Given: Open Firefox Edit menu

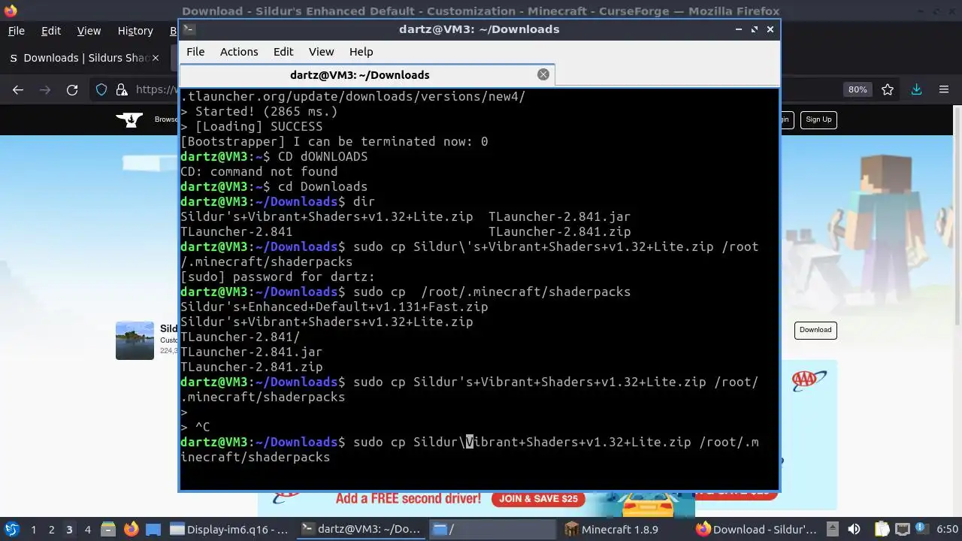Looking at the screenshot, I should [51, 31].
